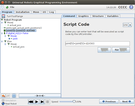Click the blue circular arrow button
Image resolution: width=135 pixels, height=106 pixels.
14,96
